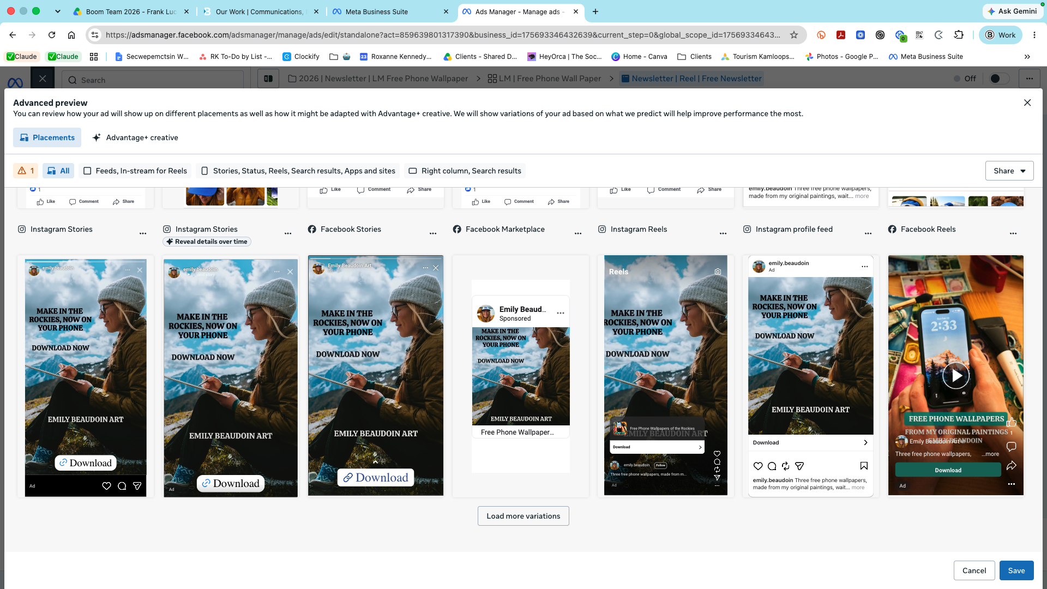Open the Advantage+ creative tab
Image resolution: width=1047 pixels, height=589 pixels.
pos(135,137)
